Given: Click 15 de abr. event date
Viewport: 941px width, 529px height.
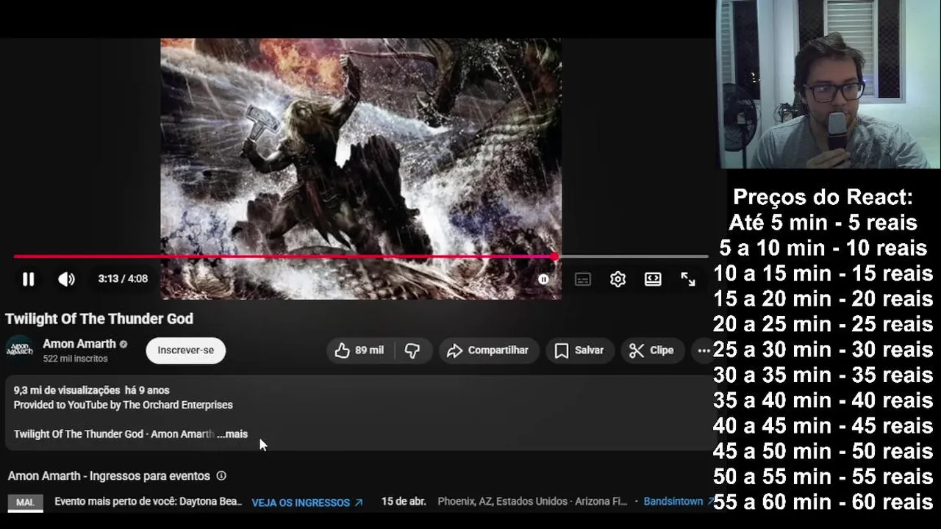Looking at the screenshot, I should pyautogui.click(x=404, y=502).
